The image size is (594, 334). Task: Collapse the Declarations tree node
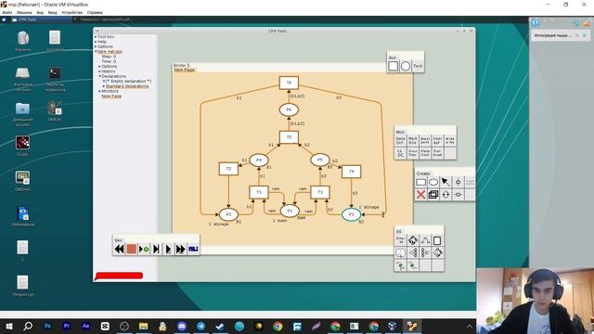[100, 76]
